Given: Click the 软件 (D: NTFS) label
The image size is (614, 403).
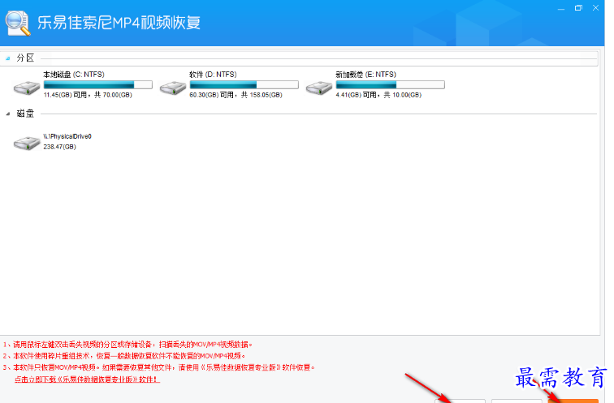Looking at the screenshot, I should click(x=213, y=75).
